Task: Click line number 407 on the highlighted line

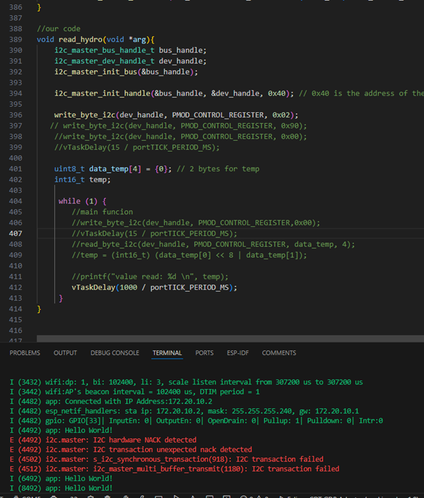Action: click(15, 233)
